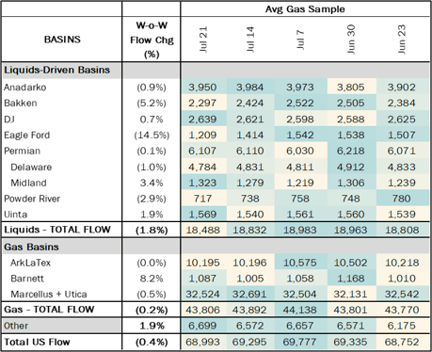Select the Avg Gas Sample header
Image resolution: width=432 pixels, height=352 pixels.
coord(305,9)
